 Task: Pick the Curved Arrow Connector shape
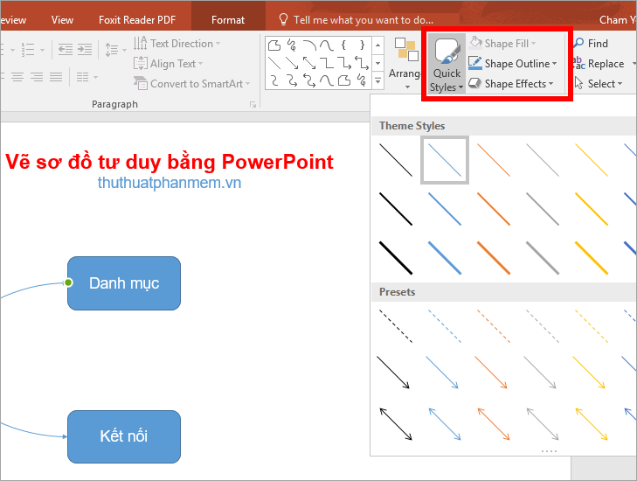point(292,80)
